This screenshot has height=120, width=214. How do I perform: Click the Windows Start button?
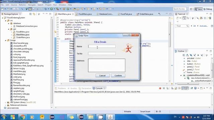pyautogui.click(x=4, y=117)
